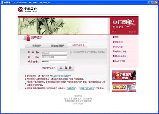Minimize the Internet Explorer window
159x114 pixels.
[149, 2]
